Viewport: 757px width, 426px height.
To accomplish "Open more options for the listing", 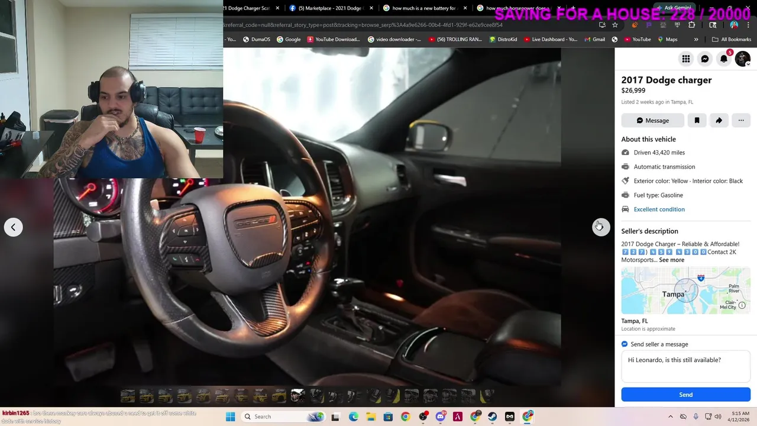I will tap(741, 120).
